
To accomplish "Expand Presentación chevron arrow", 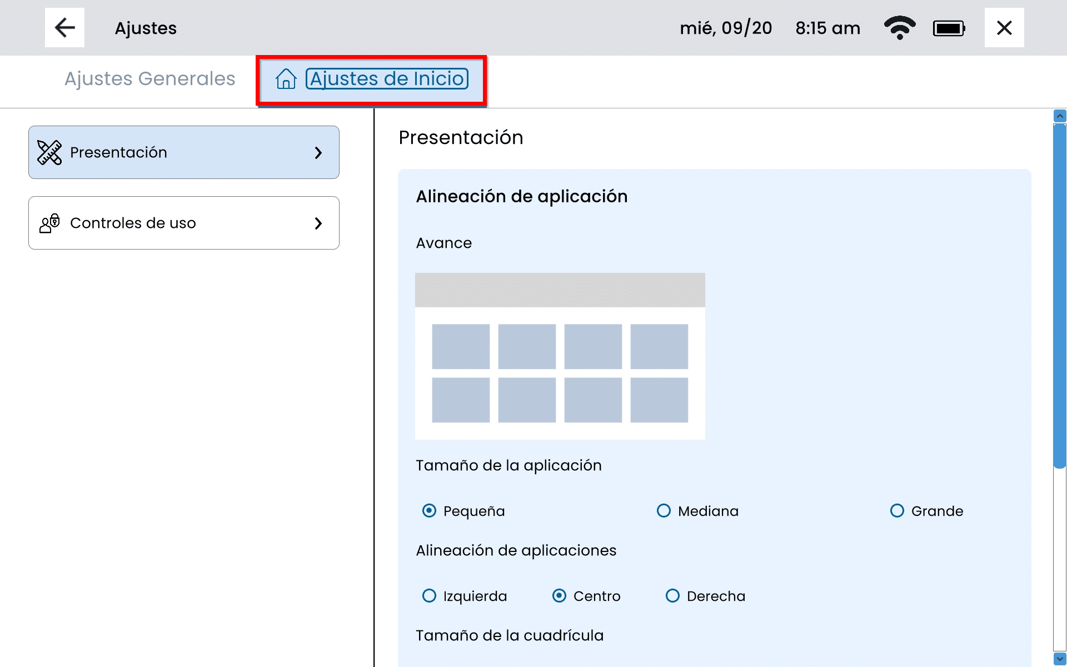I will pos(318,152).
